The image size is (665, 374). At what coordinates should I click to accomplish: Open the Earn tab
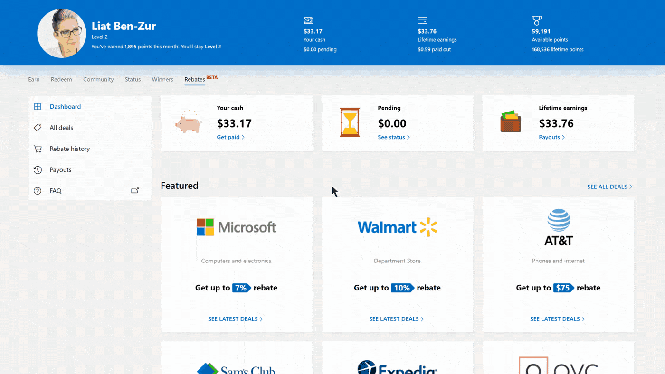point(34,79)
